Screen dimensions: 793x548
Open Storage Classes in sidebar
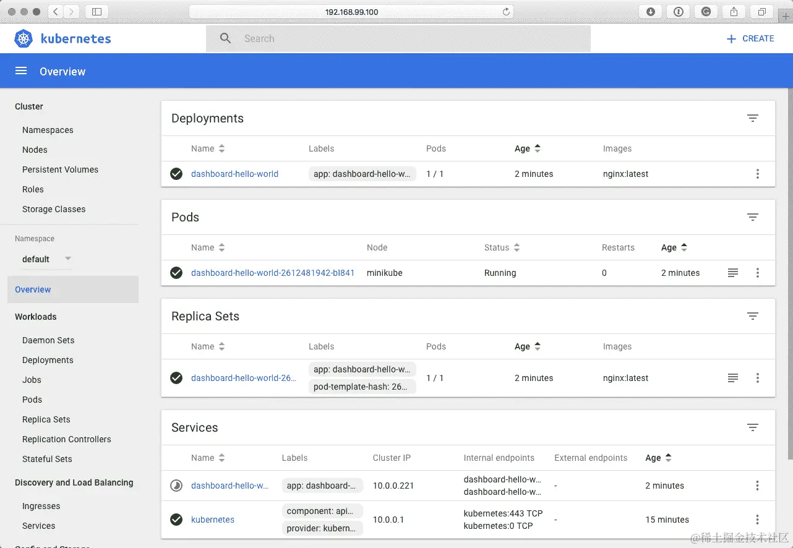[54, 209]
